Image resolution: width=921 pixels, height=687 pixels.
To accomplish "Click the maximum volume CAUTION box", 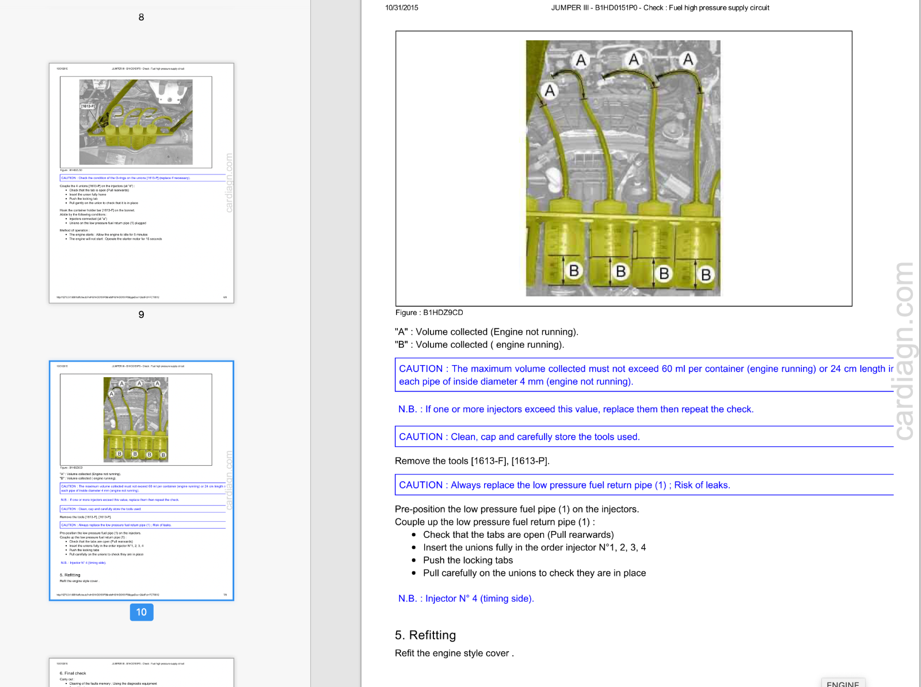I will (644, 375).
